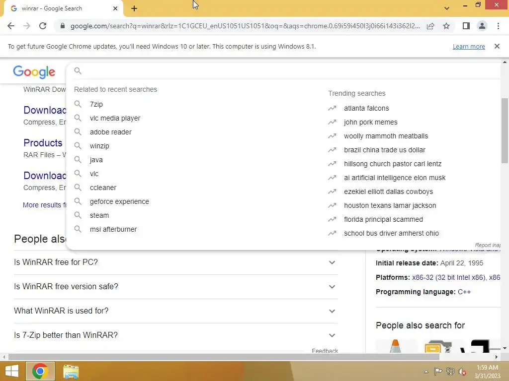Open the Learn more link
Image resolution: width=509 pixels, height=381 pixels.
[469, 46]
